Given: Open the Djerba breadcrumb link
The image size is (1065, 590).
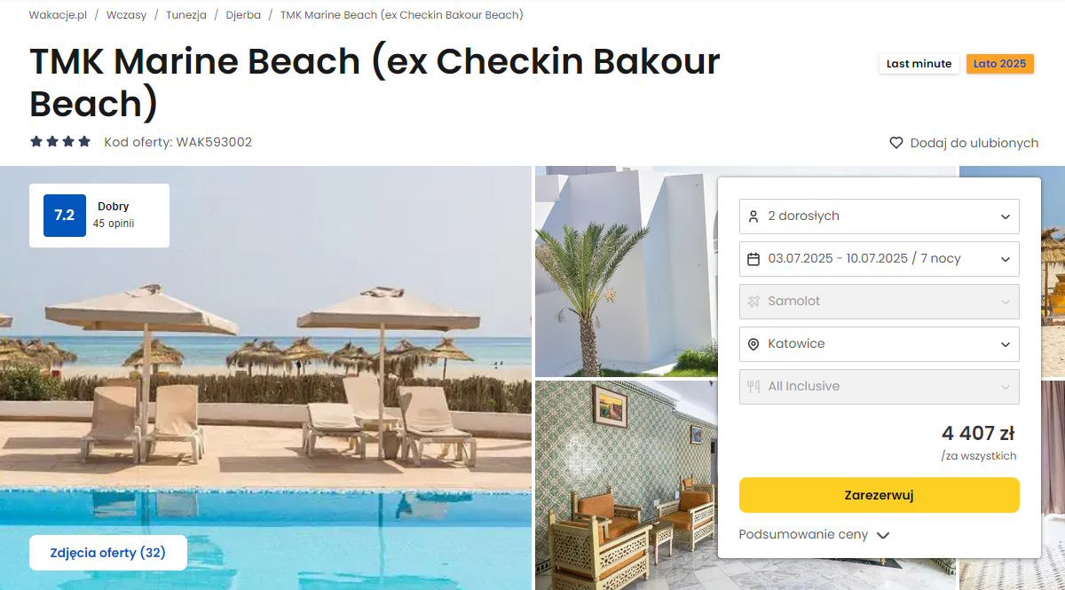Looking at the screenshot, I should pos(243,15).
